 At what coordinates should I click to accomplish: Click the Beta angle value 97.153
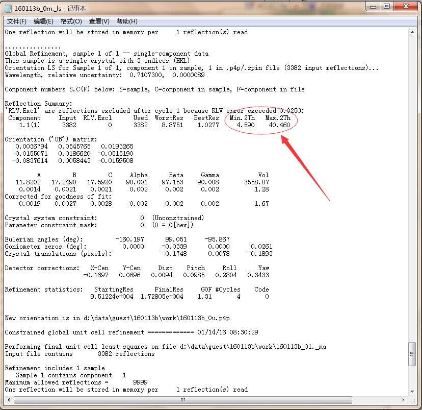(x=172, y=182)
